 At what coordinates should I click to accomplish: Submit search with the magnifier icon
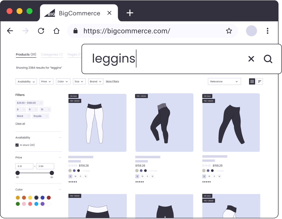coord(268,59)
